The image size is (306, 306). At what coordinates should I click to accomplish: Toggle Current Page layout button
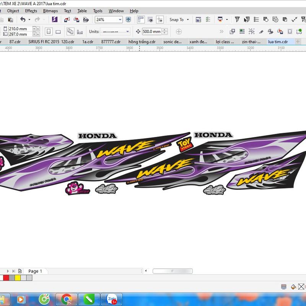click(80, 32)
